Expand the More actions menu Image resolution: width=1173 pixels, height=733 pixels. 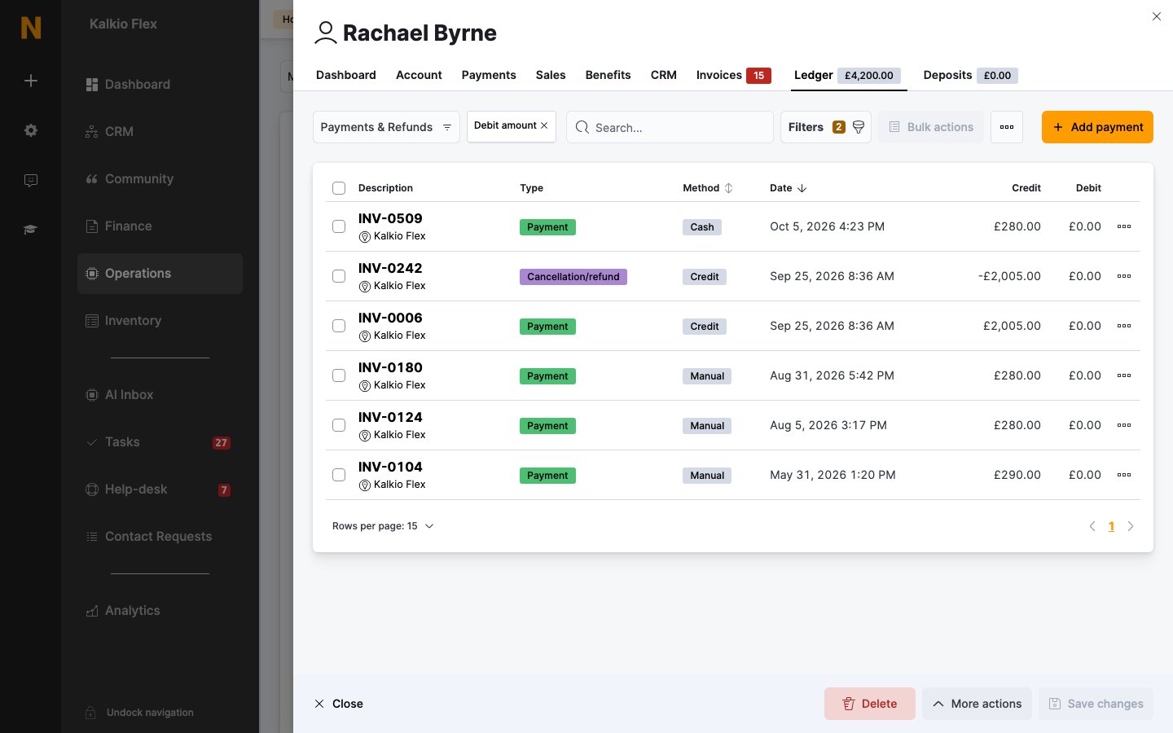click(977, 704)
